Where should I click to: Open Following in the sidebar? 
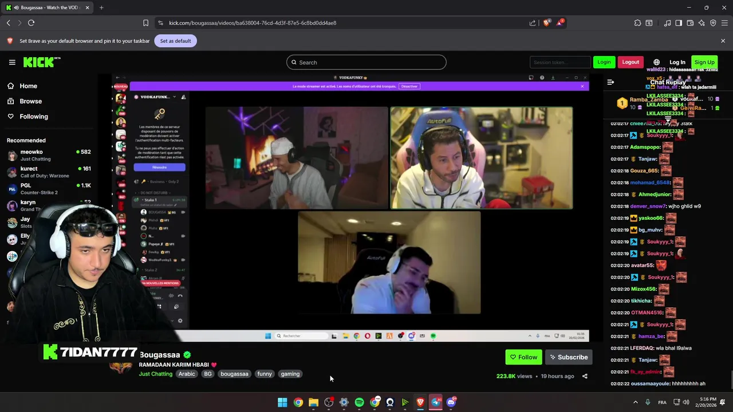coord(34,116)
